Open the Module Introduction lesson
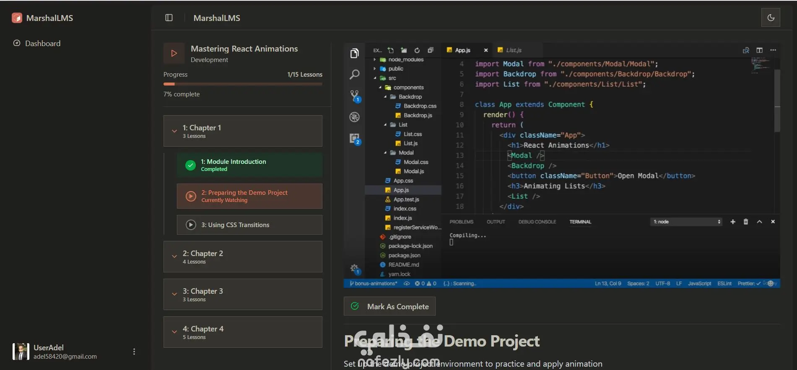Image resolution: width=797 pixels, height=370 pixels. coord(249,165)
